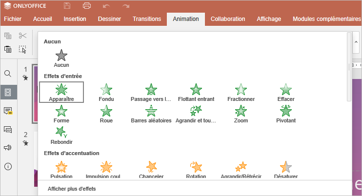Open the Transitions tab
This screenshot has height=196, width=362.
coord(146,19)
